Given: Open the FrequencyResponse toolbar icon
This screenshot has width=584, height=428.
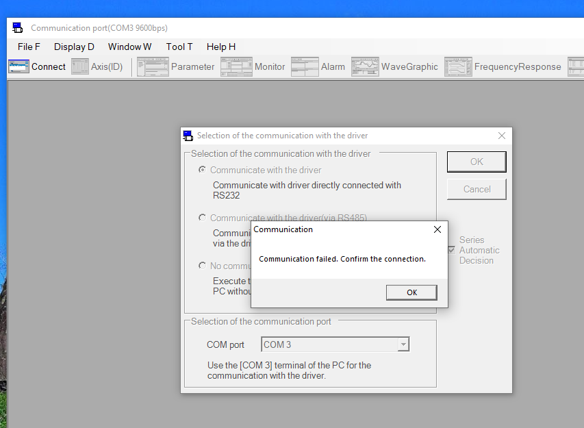Looking at the screenshot, I should [458, 66].
